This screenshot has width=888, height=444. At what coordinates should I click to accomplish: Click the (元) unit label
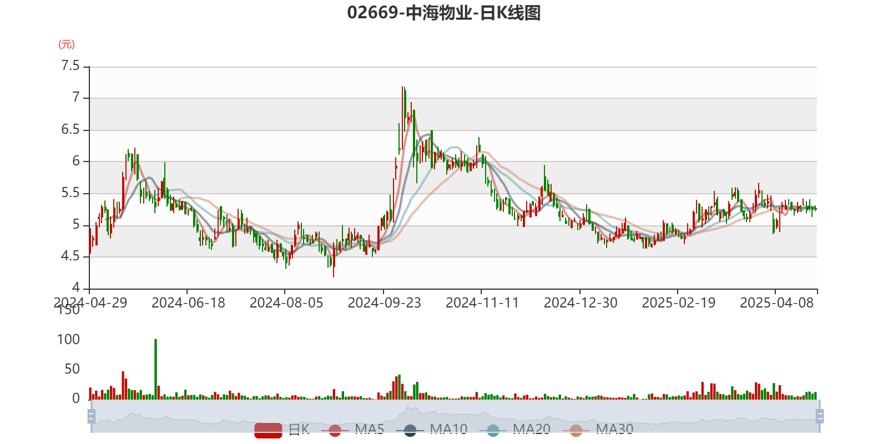coord(67,44)
